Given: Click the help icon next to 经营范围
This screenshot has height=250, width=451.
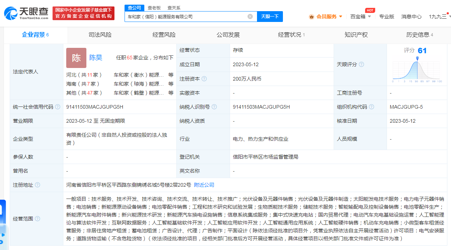Looking at the screenshot, I should tap(37, 219).
